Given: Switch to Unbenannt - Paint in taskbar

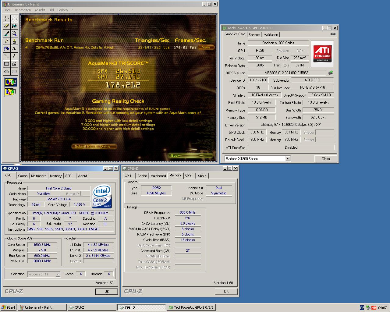Looking at the screenshot, I should tap(42, 307).
